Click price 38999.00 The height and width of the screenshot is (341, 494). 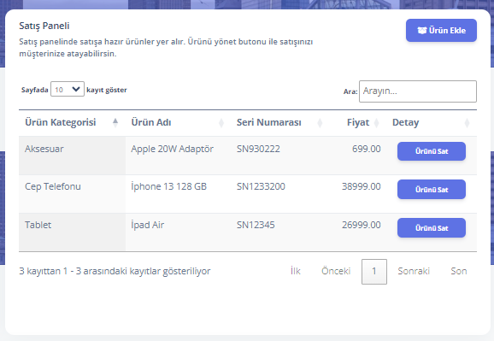[362, 186]
